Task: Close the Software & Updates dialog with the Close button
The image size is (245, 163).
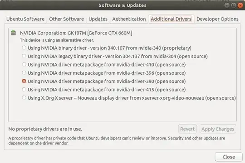Action: coord(229,157)
